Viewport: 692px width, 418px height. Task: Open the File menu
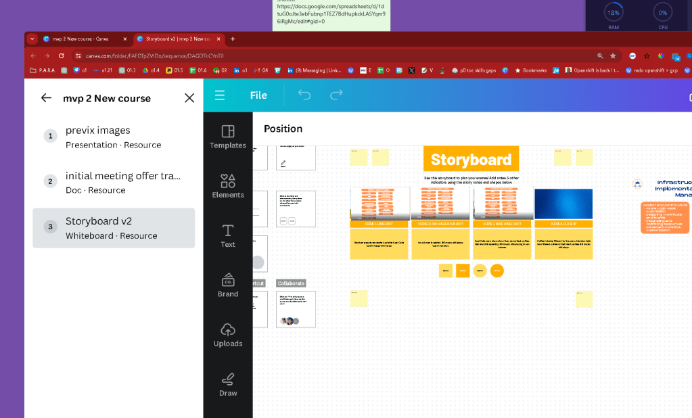[x=258, y=95]
